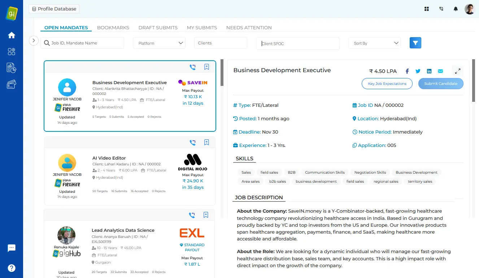Click the Submit Candidate button
Screen dimensions: 479x278
(441, 83)
